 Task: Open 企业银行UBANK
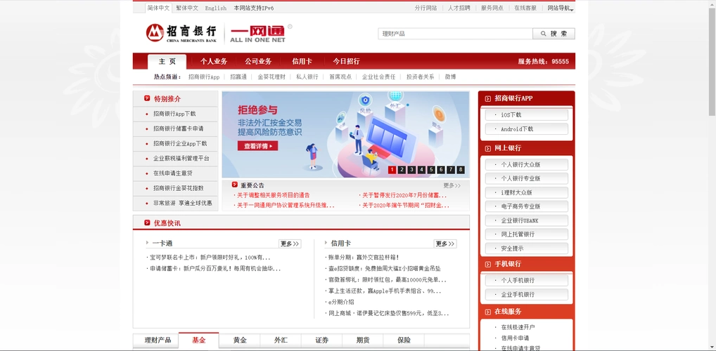527,220
